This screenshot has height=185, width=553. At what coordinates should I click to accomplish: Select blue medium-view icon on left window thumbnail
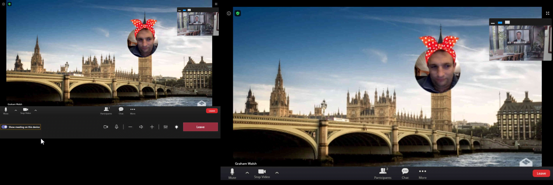[x=184, y=10]
